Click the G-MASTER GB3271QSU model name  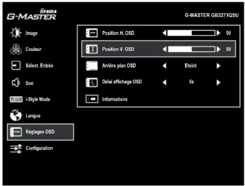point(212,15)
